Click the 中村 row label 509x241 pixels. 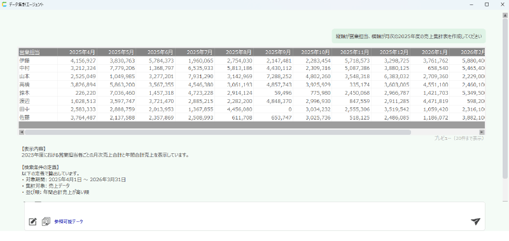click(x=25, y=69)
